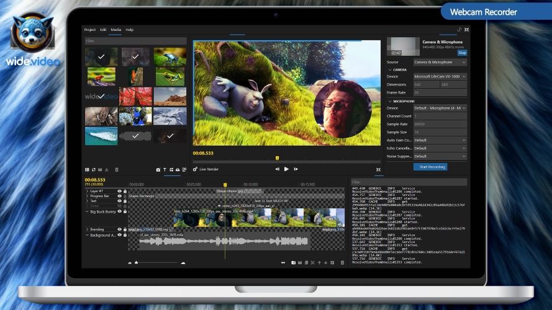Image resolution: width=552 pixels, height=310 pixels.
Task: Hide the Progress Bar layer
Action: tap(119, 196)
